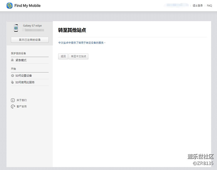
Task: Click the 退出登录 logout link
Action: coord(198,6)
